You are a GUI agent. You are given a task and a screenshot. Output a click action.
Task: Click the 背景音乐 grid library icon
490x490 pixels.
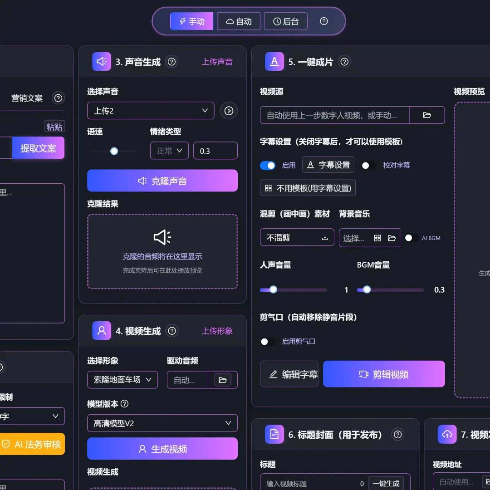click(x=377, y=238)
